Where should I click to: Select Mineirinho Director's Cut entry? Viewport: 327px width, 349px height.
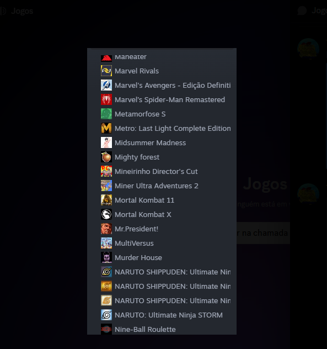(156, 172)
